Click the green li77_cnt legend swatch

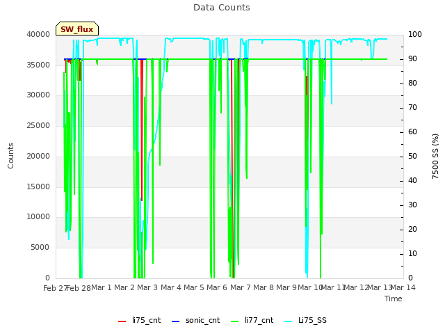pyautogui.click(x=235, y=321)
